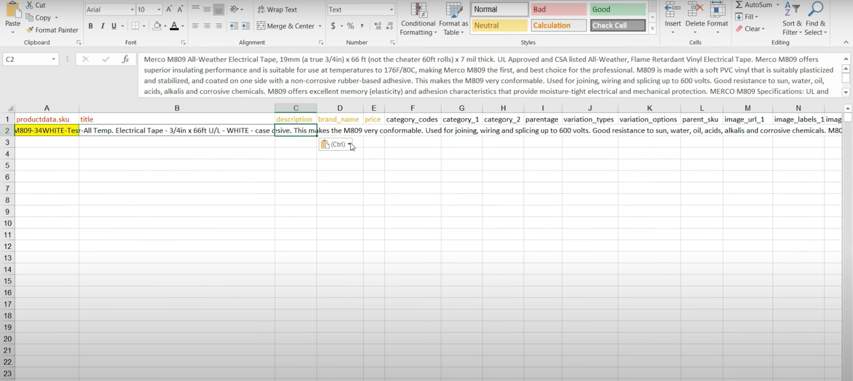Toggle bold formatting
Viewport: 853px width, 381px height.
point(91,26)
